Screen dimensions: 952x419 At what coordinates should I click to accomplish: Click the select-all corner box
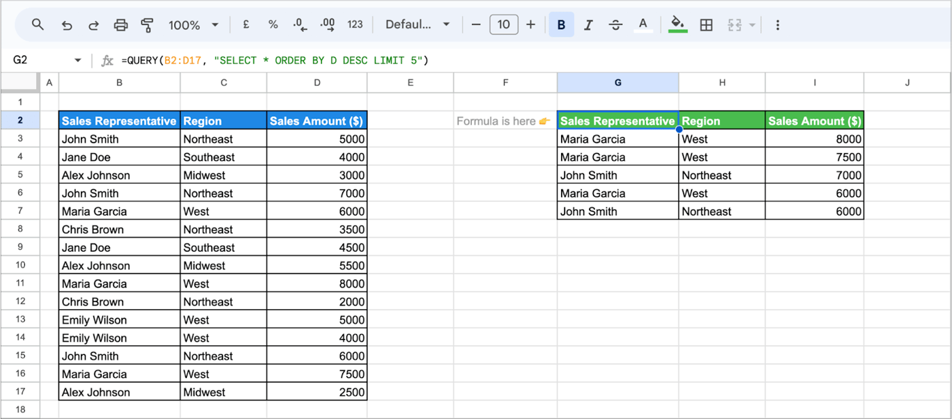click(x=20, y=83)
